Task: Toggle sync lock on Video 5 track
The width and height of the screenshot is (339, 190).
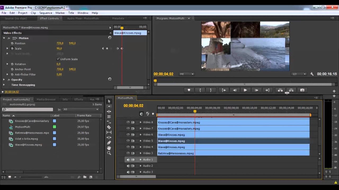Action: (x=133, y=141)
